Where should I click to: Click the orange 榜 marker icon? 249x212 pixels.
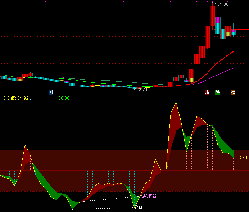point(233,92)
